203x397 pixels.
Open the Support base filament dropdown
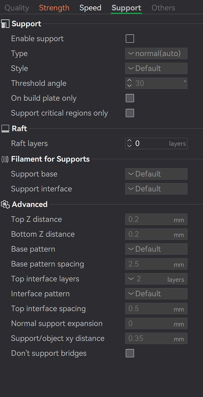pos(156,174)
